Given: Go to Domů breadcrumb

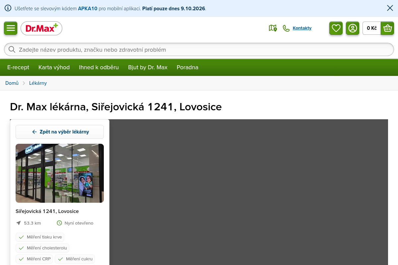Looking at the screenshot, I should click(x=12, y=83).
